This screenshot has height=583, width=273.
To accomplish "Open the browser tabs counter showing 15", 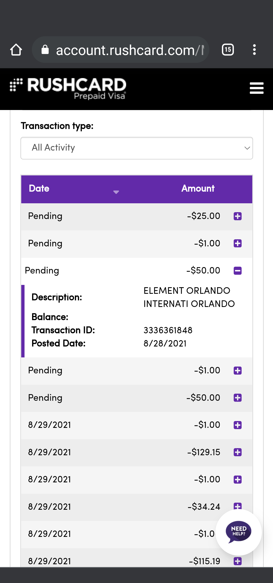I will click(228, 50).
